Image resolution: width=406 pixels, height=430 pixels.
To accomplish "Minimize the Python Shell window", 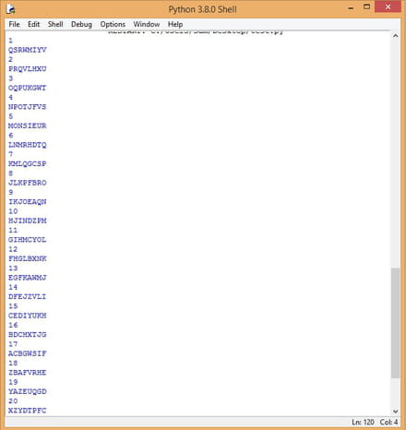I will pos(351,7).
